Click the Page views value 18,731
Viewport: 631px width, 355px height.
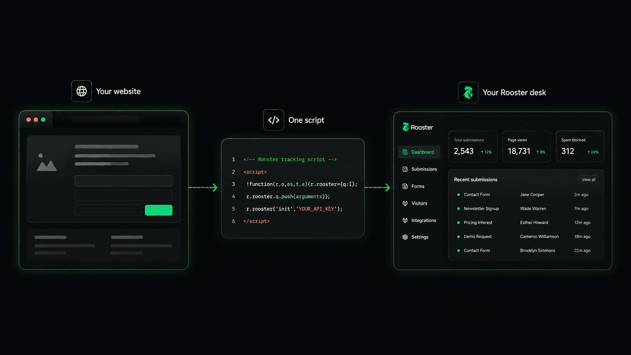tap(519, 151)
